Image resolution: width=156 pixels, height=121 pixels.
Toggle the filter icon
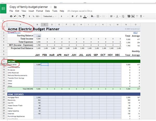pos(137,16)
